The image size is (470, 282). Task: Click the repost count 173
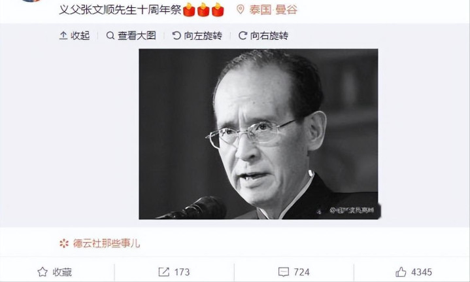point(182,272)
